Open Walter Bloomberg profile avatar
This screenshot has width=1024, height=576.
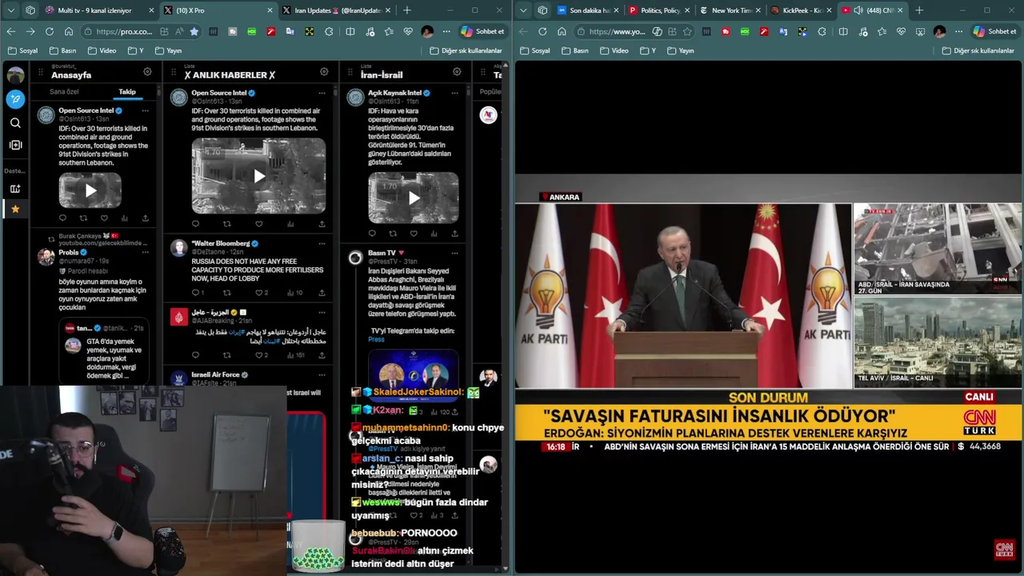pos(179,248)
